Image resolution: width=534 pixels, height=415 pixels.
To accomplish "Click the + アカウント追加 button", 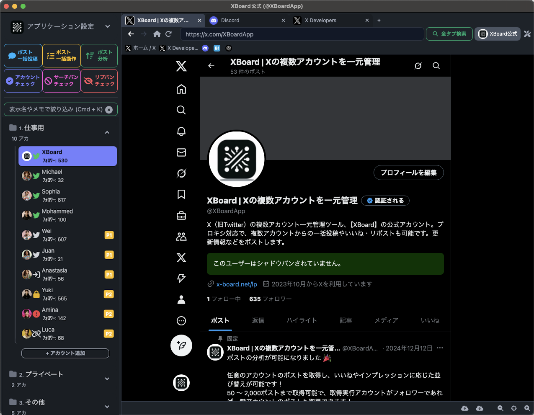I will tap(65, 353).
